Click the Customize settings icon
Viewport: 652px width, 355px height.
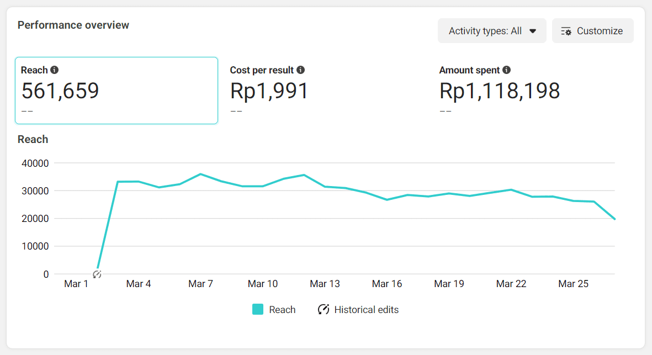(566, 31)
